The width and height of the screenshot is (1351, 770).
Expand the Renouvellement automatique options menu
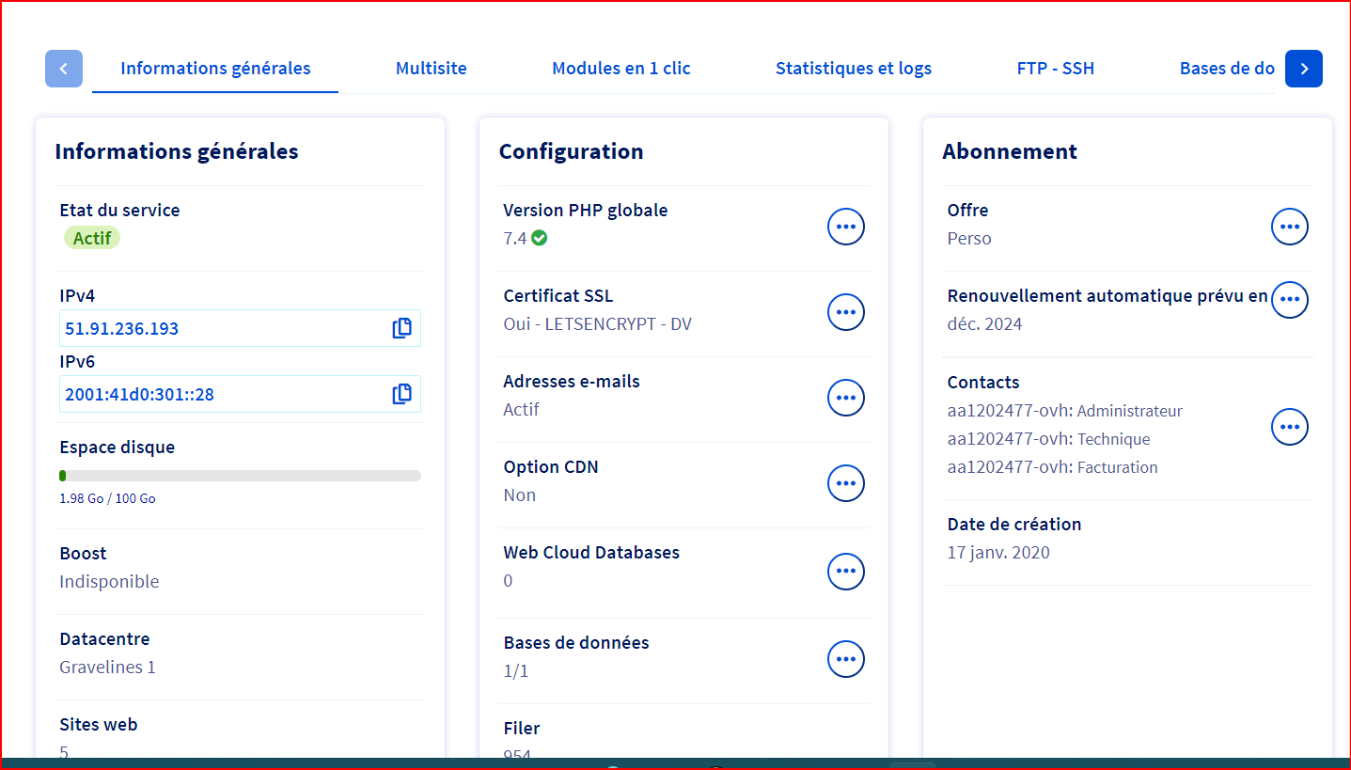pos(1289,299)
